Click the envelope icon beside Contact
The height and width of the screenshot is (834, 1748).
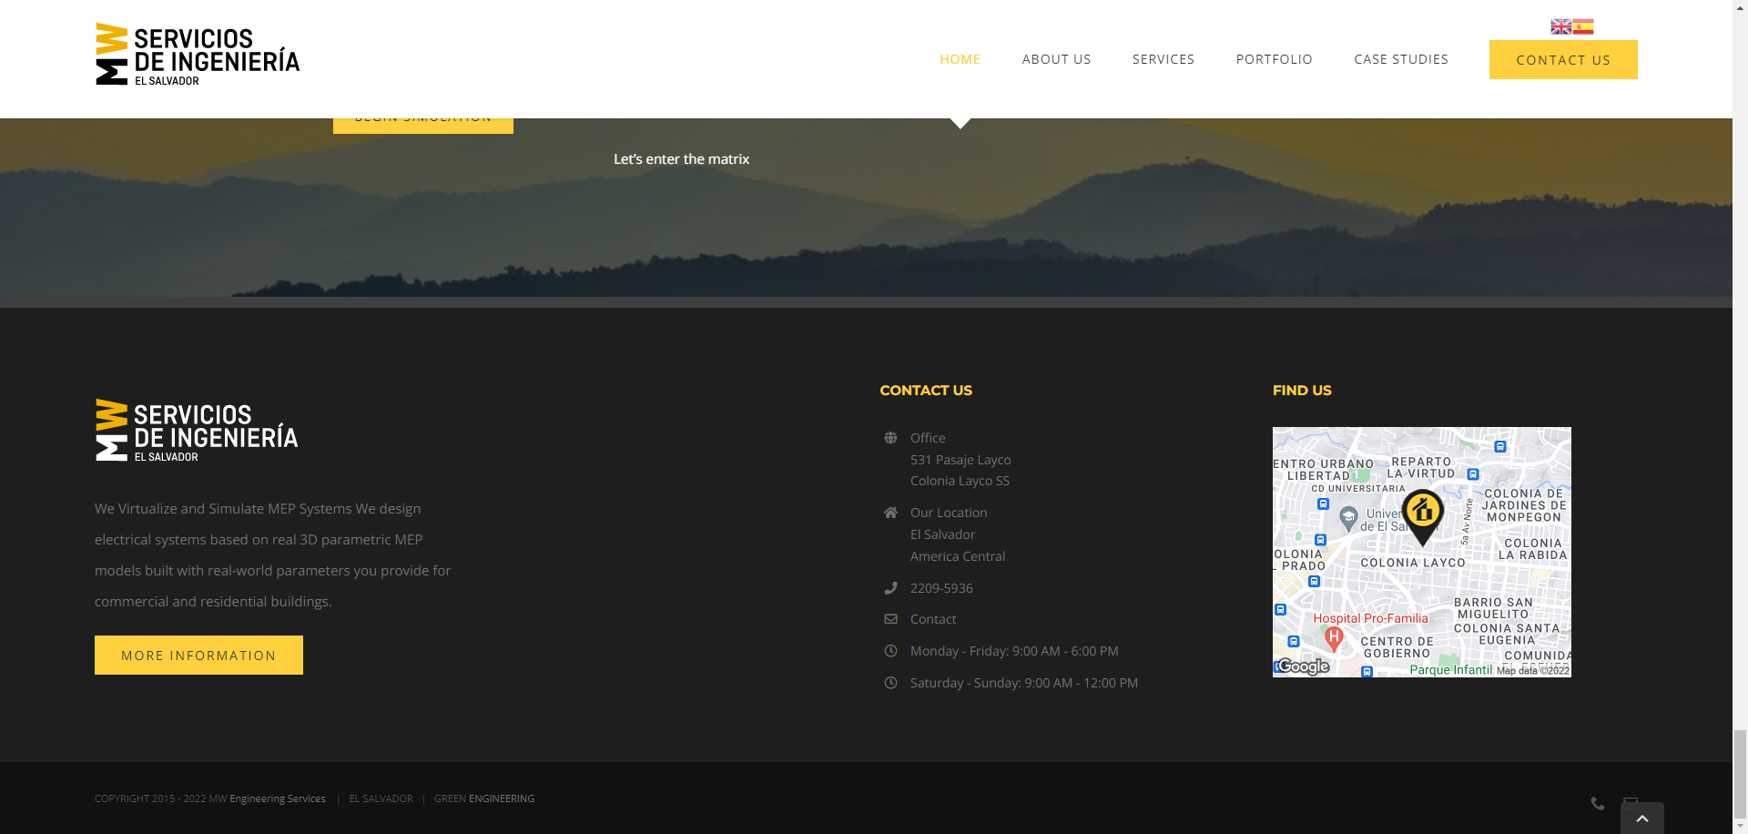pos(890,619)
